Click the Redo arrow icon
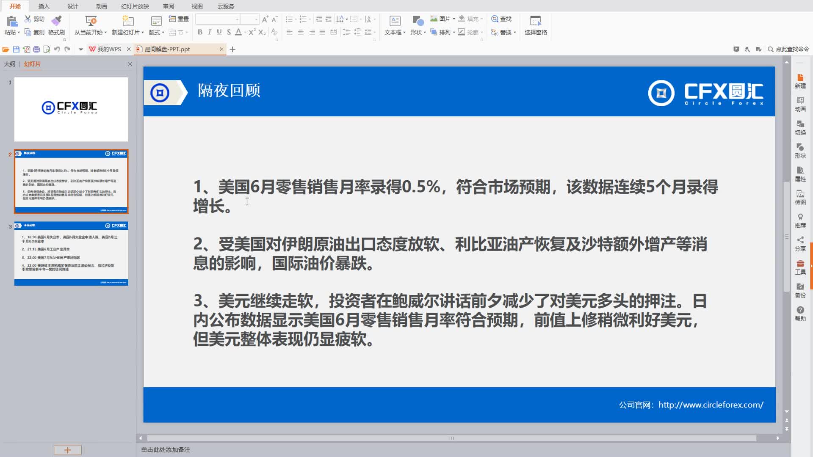This screenshot has width=813, height=457. point(67,50)
